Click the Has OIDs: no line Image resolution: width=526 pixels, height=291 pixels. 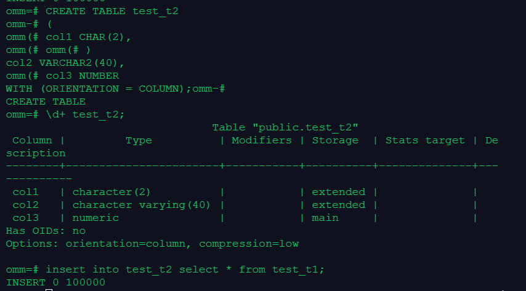46,231
